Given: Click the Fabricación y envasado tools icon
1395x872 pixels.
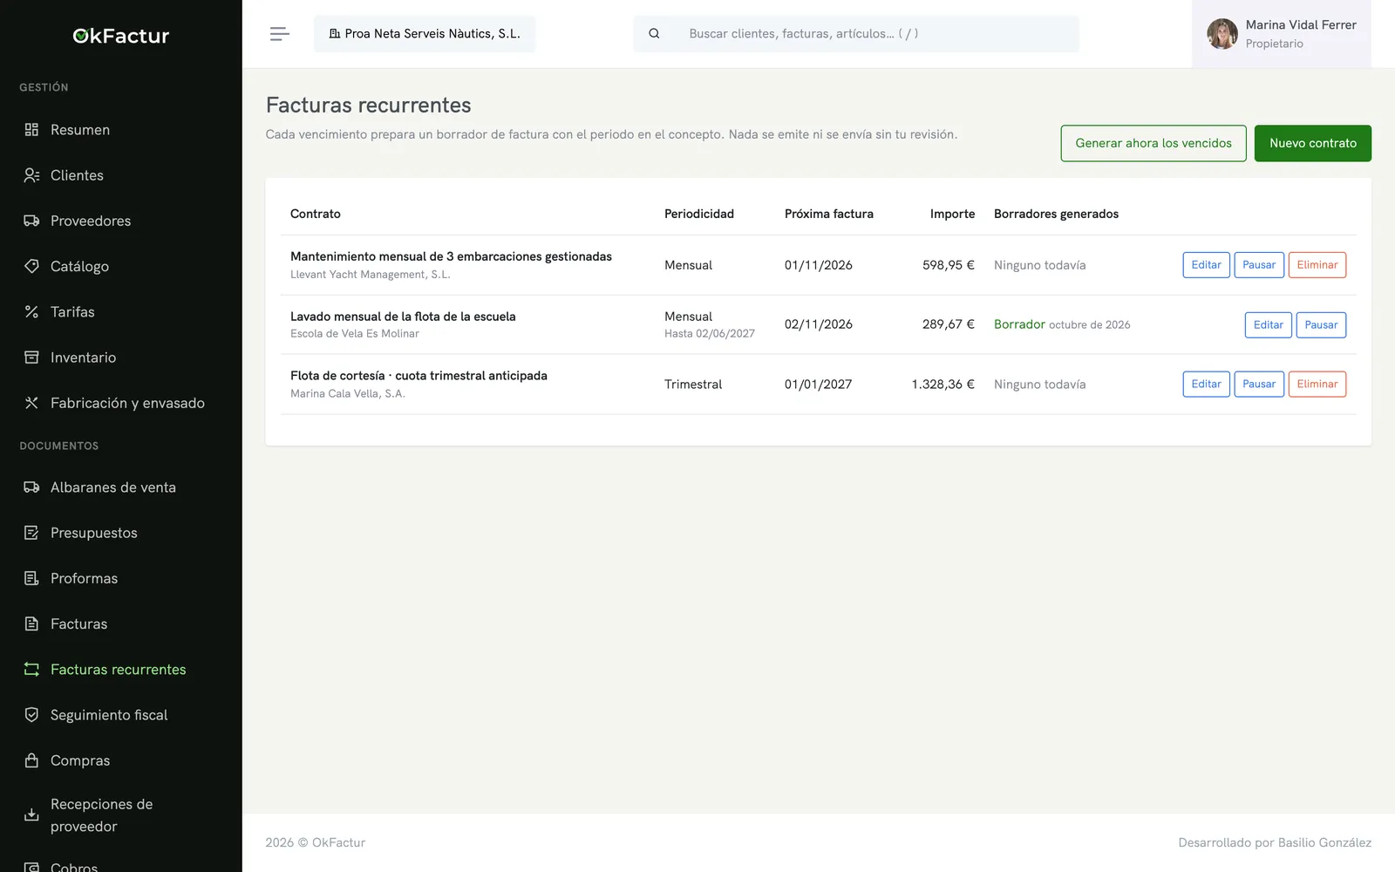Looking at the screenshot, I should 31,403.
